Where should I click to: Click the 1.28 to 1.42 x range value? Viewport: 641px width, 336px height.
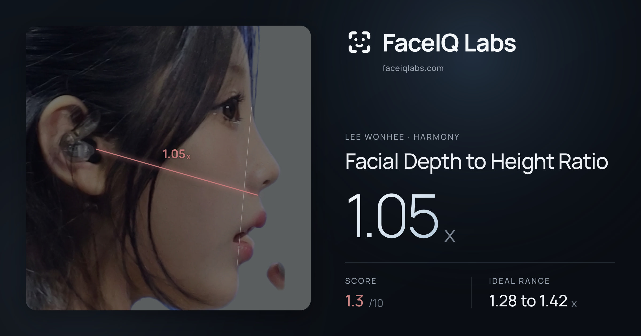[533, 301]
